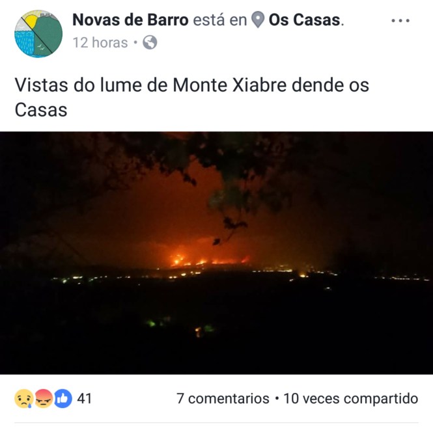This screenshot has width=433, height=434.
Task: View the 10 veces compartido shares
Action: coord(351,399)
